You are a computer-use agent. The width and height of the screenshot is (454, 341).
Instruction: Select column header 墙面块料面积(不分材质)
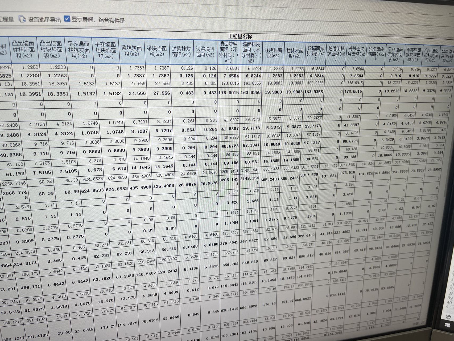(229, 52)
